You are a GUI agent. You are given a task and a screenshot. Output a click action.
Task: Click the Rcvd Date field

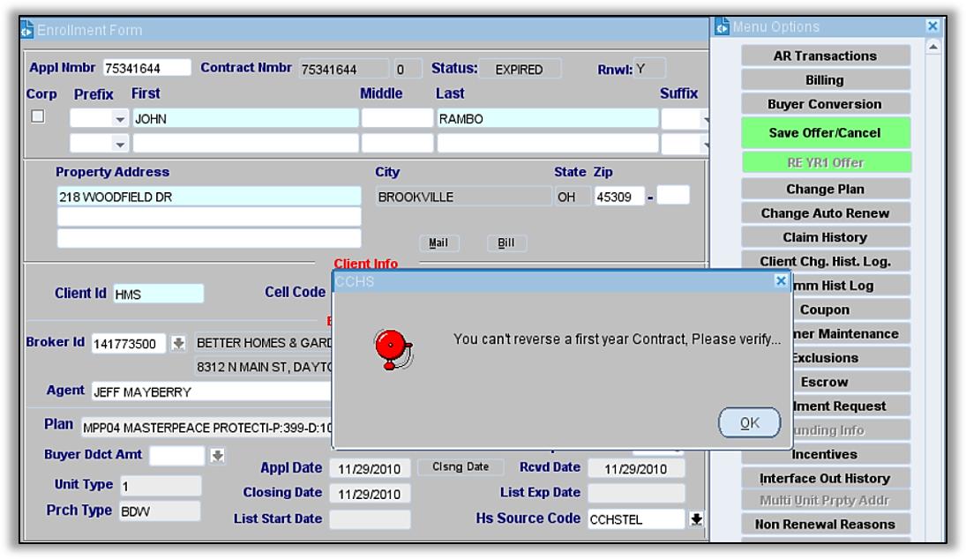(636, 468)
